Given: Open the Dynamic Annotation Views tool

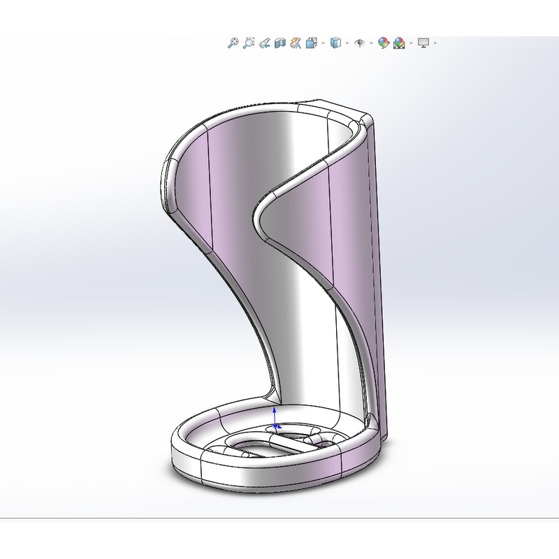Looking at the screenshot, I should click(x=295, y=43).
